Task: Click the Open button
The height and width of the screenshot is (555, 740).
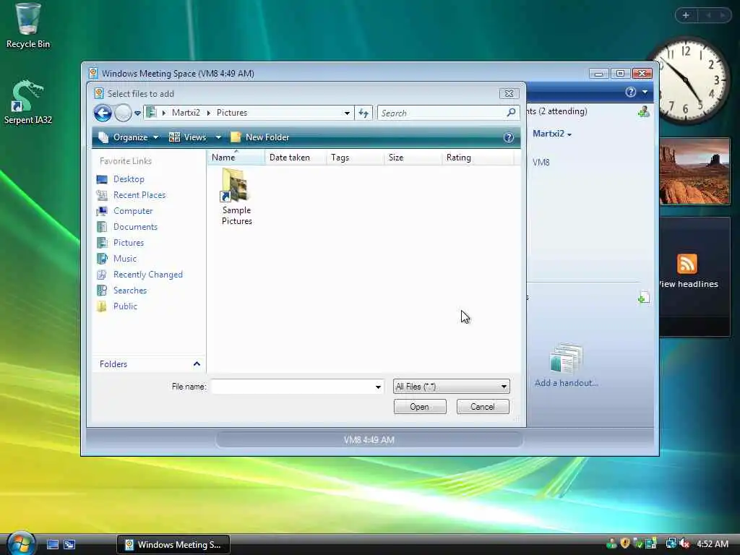Action: (x=420, y=407)
